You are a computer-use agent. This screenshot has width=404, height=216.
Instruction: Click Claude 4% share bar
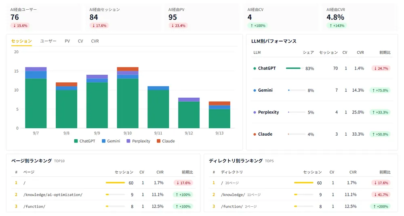click(297, 134)
